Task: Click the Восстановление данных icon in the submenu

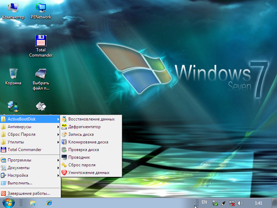Action: point(64,119)
